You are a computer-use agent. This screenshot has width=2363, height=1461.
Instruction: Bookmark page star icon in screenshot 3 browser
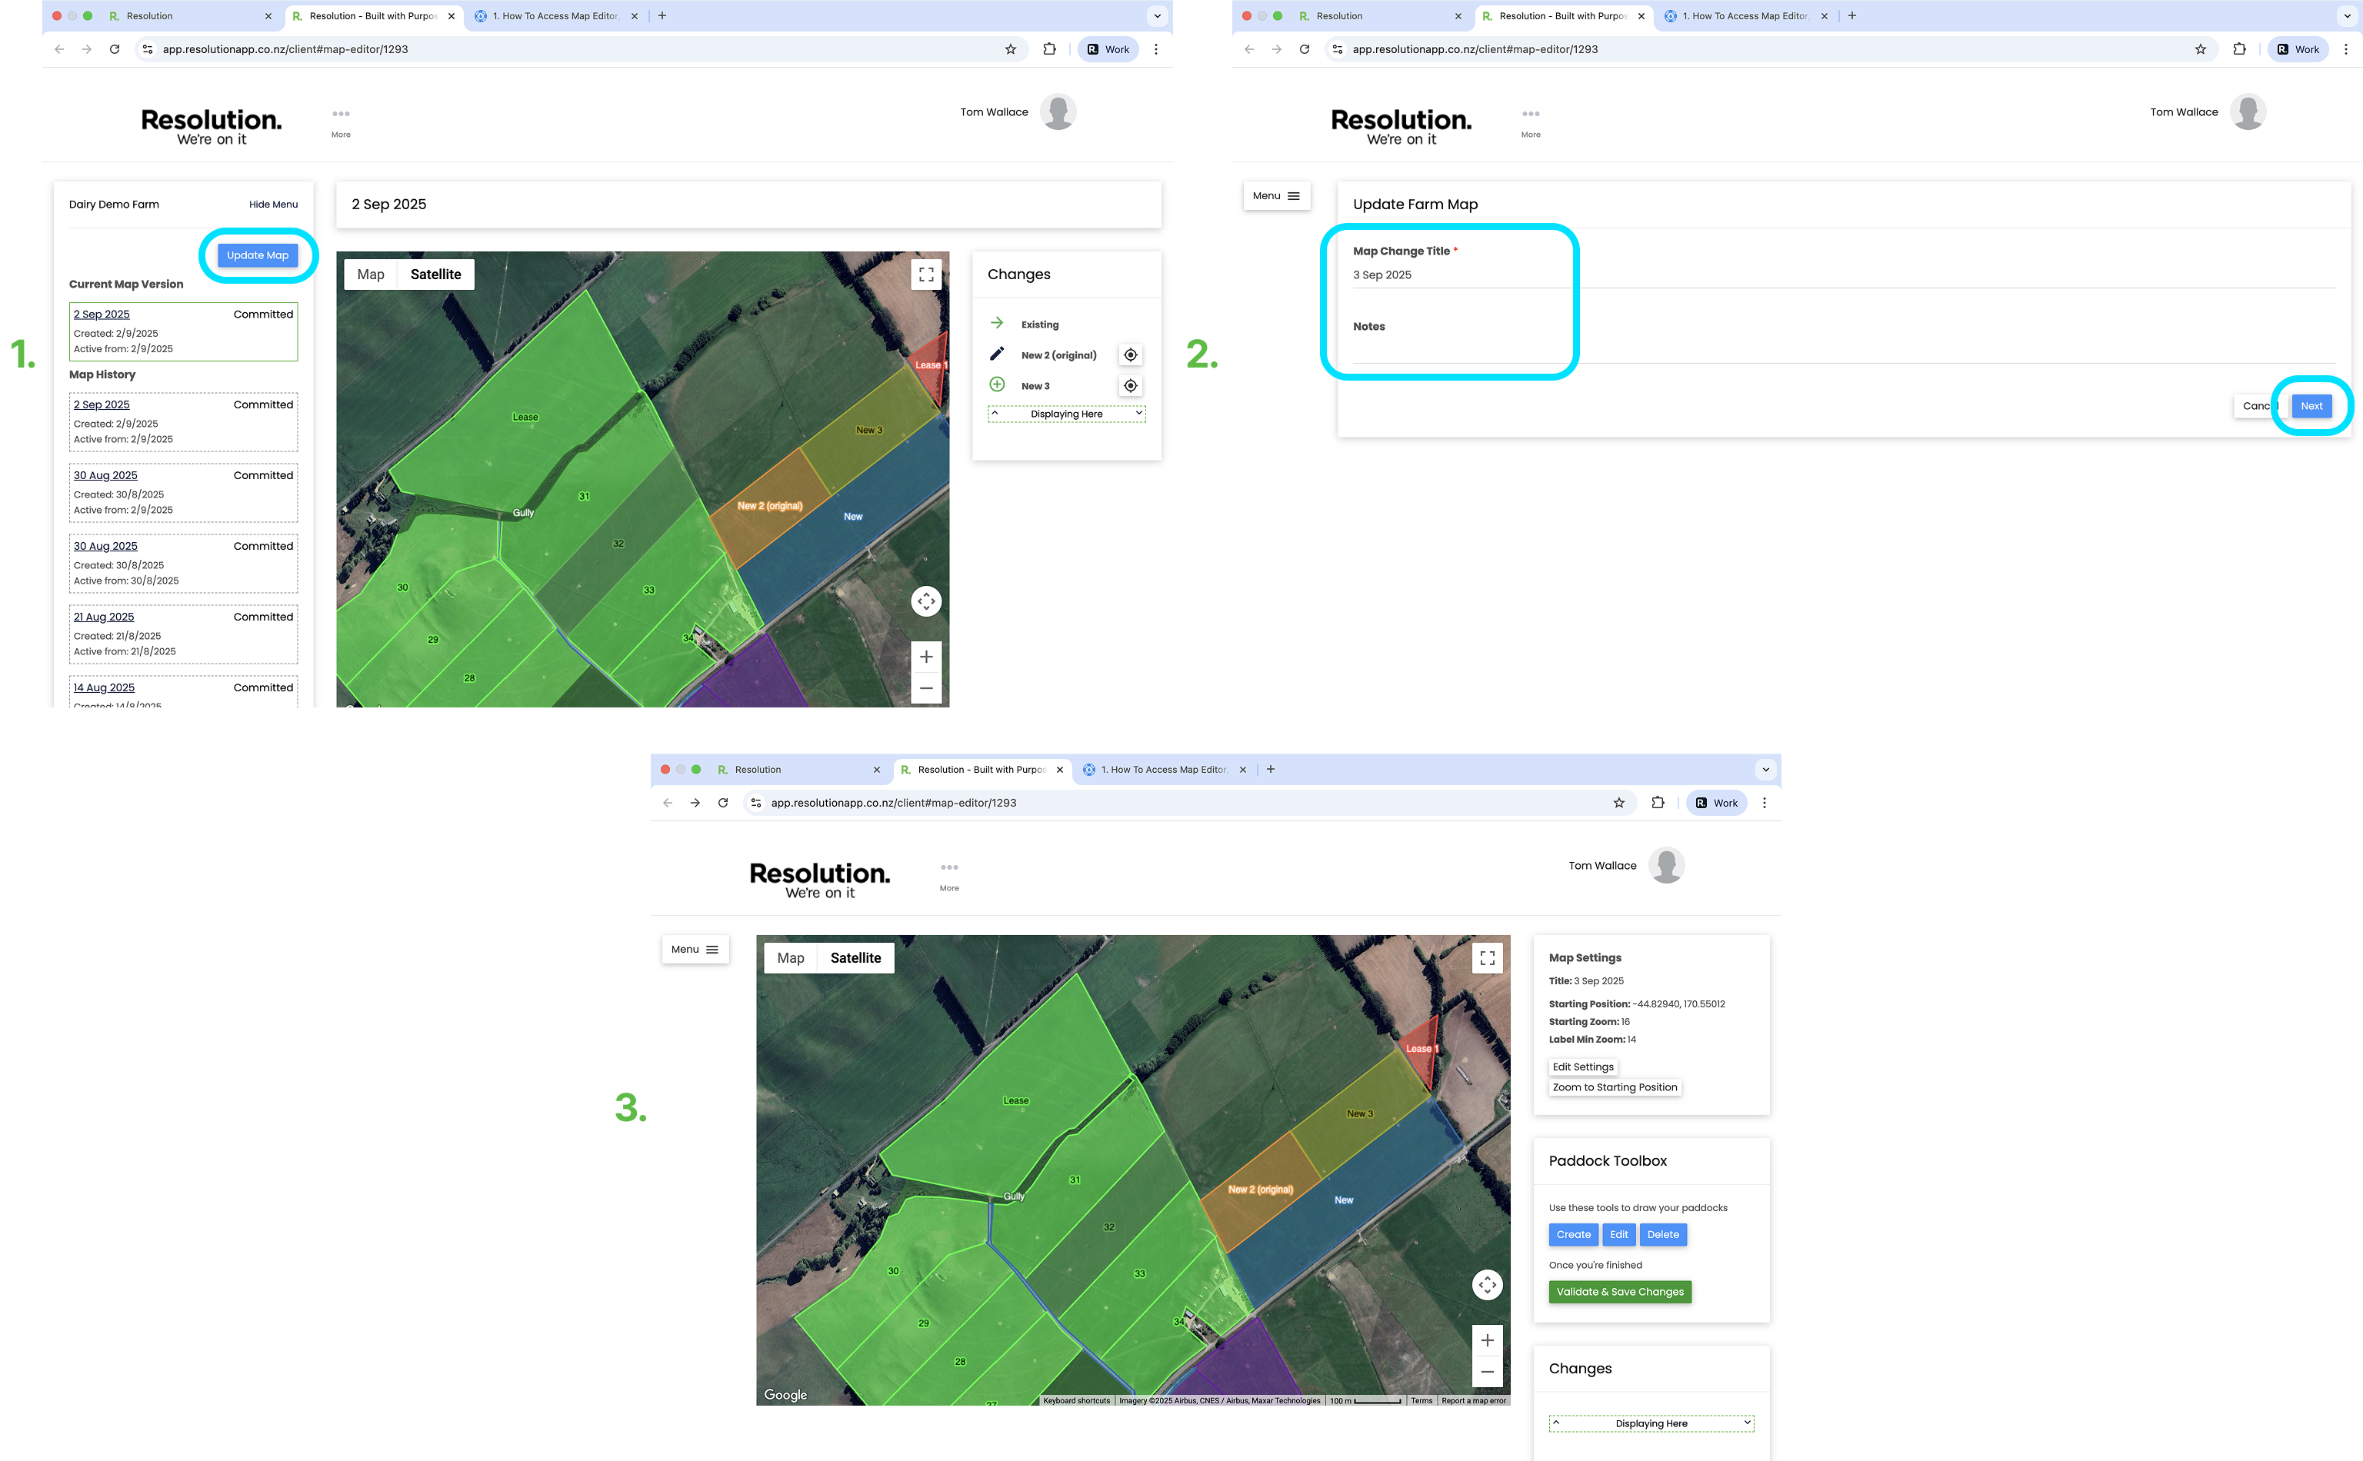coord(1619,803)
